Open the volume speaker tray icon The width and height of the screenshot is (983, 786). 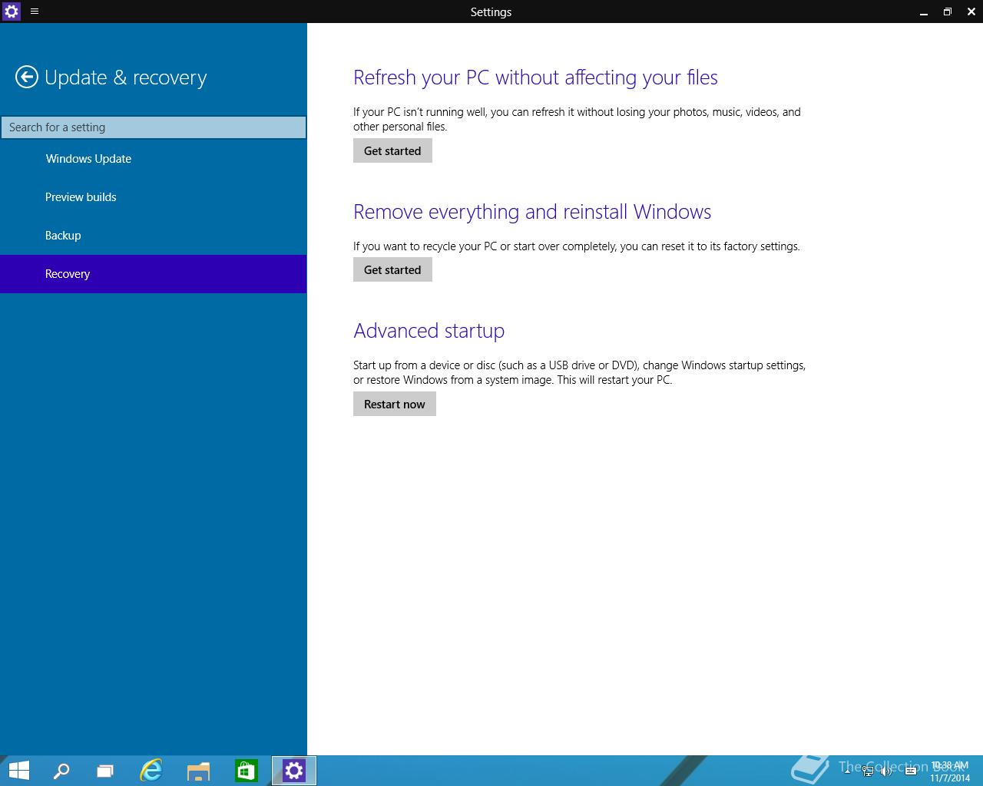(887, 771)
